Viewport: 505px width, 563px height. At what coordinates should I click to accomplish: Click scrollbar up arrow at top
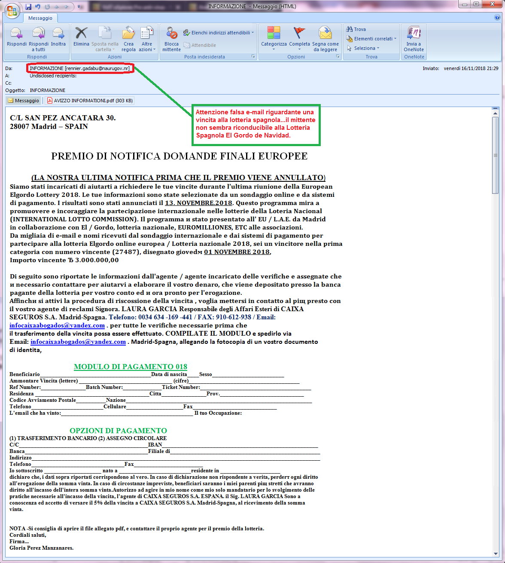496,113
